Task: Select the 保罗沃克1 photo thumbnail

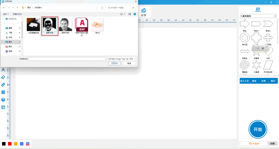Action: (x=65, y=26)
